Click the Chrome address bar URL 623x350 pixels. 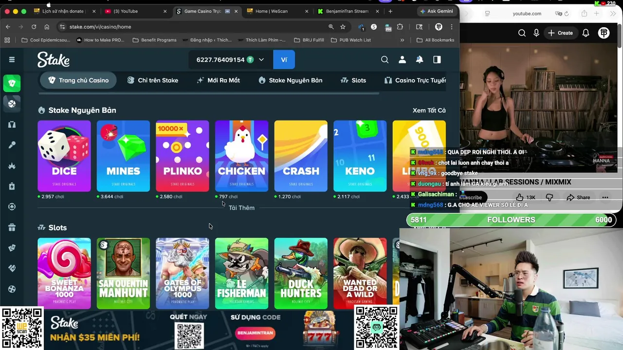[x=100, y=27]
